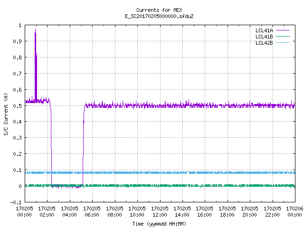Image resolution: width=304 pixels, height=228 pixels.
Task: Click the x-axis tick label 170205 14:00
Action: (182, 212)
